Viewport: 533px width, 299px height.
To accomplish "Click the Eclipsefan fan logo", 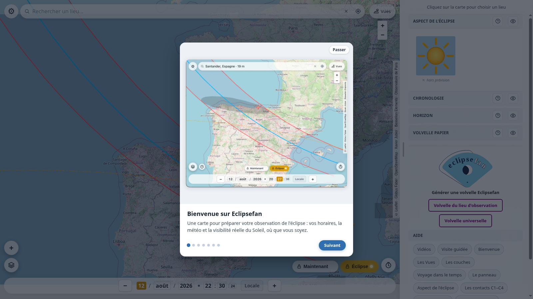I will coord(466,169).
